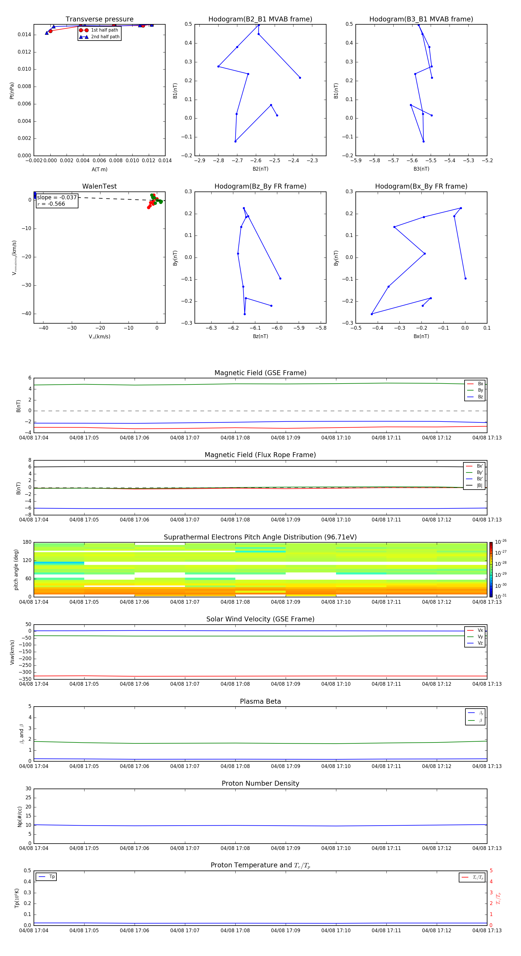Select "Bz" in the GSE magnetic field legend
The height and width of the screenshot is (956, 521).
click(x=475, y=397)
